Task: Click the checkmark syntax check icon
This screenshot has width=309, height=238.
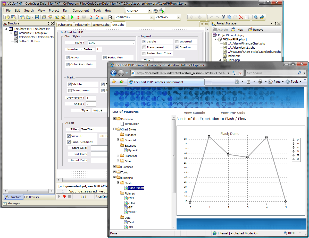Action: 110,17
